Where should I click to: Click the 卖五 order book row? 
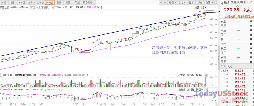(x=237, y=21)
